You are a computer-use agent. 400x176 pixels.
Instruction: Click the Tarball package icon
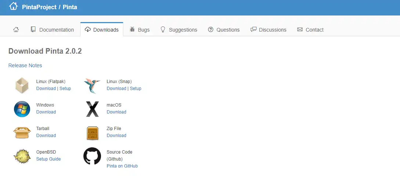(22, 132)
